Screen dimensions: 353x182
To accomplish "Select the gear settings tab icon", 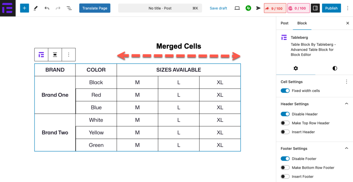I will [296, 68].
